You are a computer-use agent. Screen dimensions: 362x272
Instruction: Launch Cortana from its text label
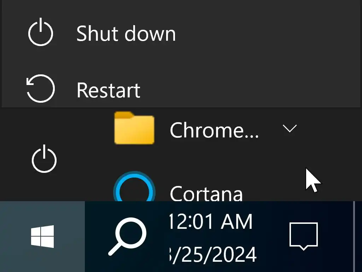click(206, 193)
